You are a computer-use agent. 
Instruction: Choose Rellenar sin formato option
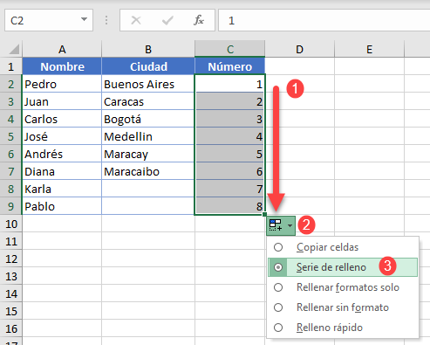tap(343, 307)
